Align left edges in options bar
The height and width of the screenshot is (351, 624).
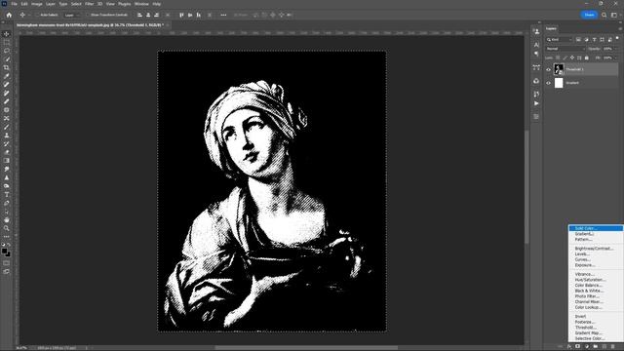[139, 15]
